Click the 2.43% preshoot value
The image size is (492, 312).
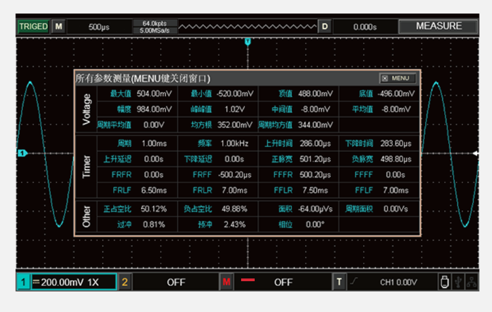click(235, 224)
